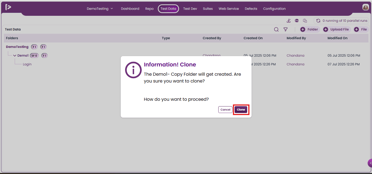The width and height of the screenshot is (372, 174).
Task: Open the Configuration tab
Action: tap(274, 9)
